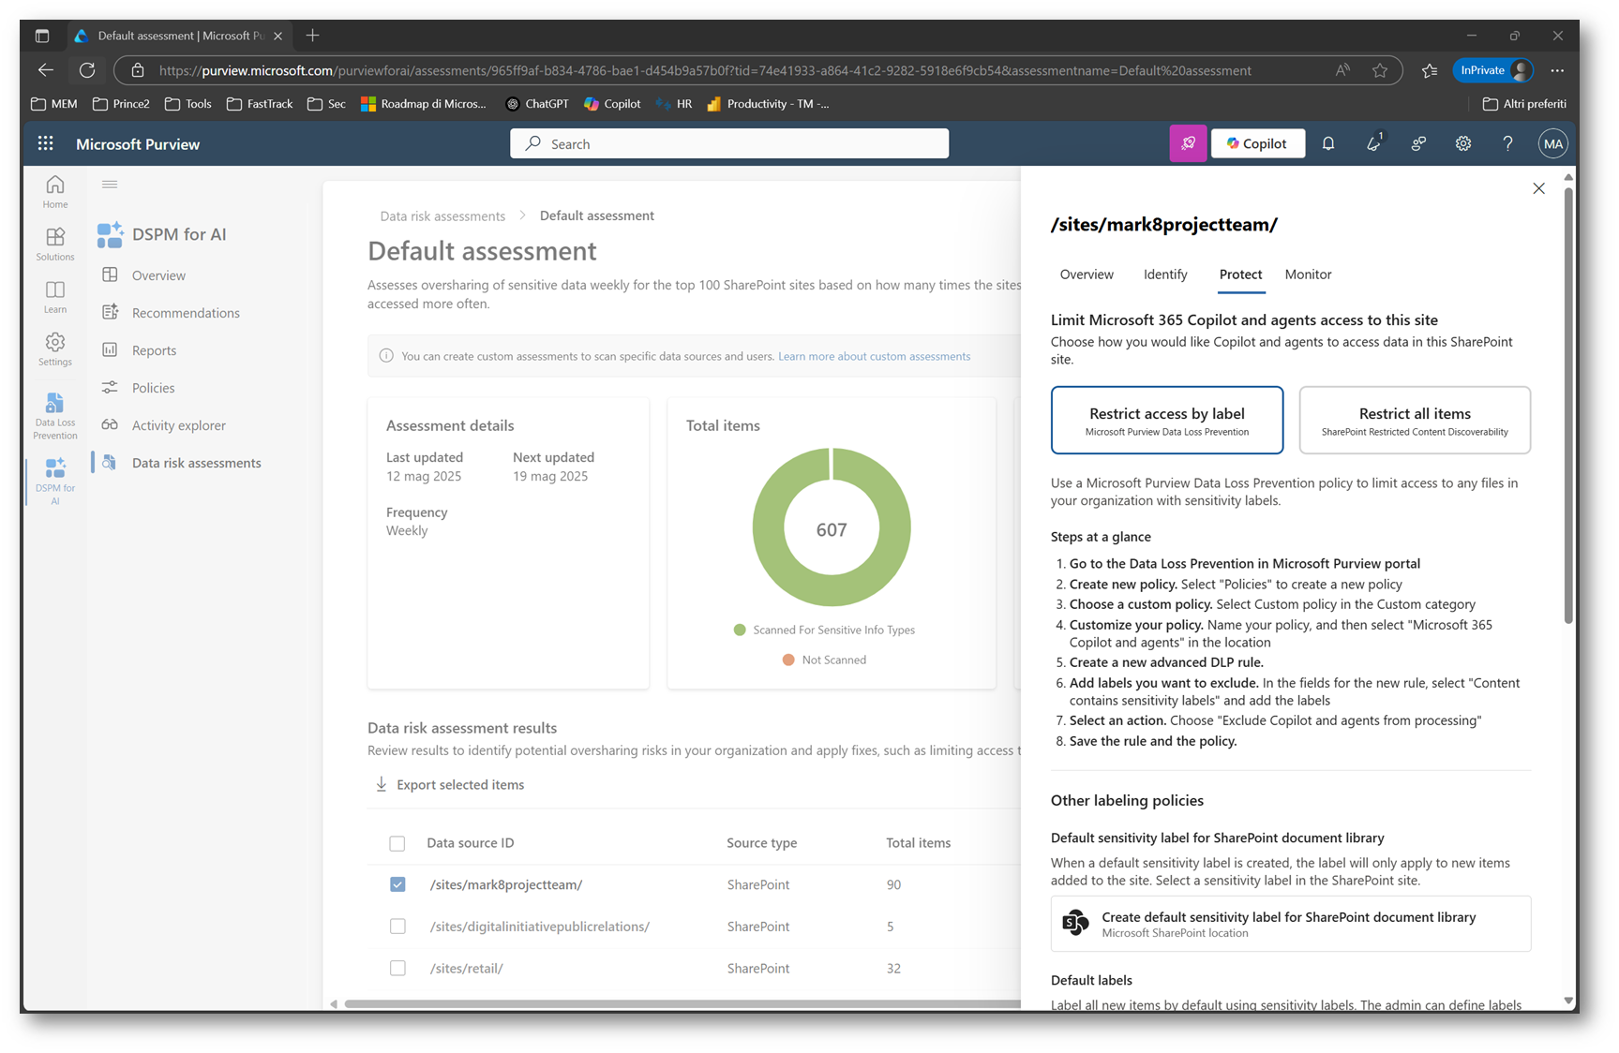Close the site details panel
This screenshot has height=1053, width=1619.
(x=1538, y=188)
